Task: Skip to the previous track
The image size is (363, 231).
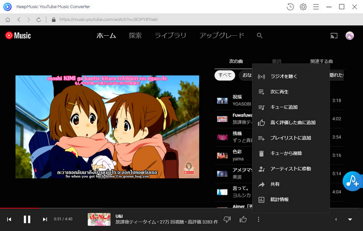Action: pos(9,219)
